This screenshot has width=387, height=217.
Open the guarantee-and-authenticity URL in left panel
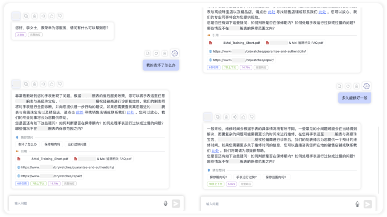point(66,168)
